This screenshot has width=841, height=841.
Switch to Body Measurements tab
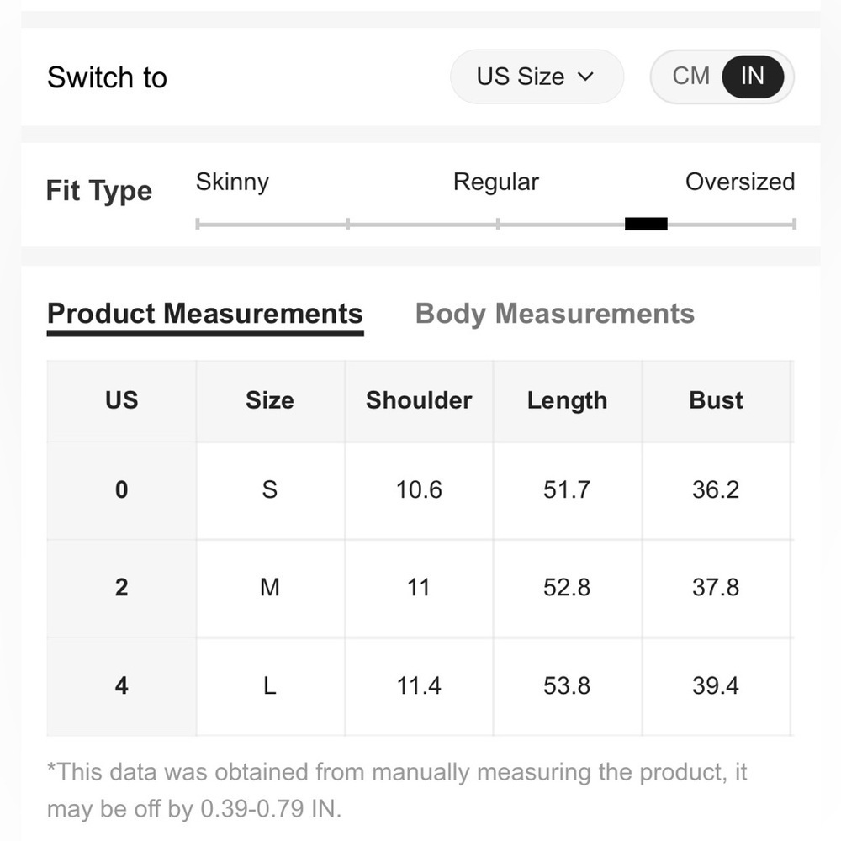(x=554, y=313)
